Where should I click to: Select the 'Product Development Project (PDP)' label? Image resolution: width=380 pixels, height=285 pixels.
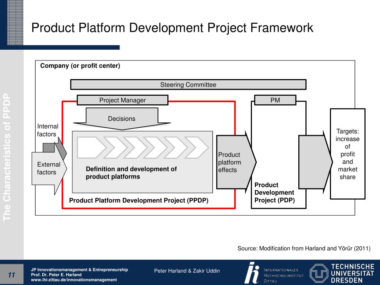(x=275, y=193)
